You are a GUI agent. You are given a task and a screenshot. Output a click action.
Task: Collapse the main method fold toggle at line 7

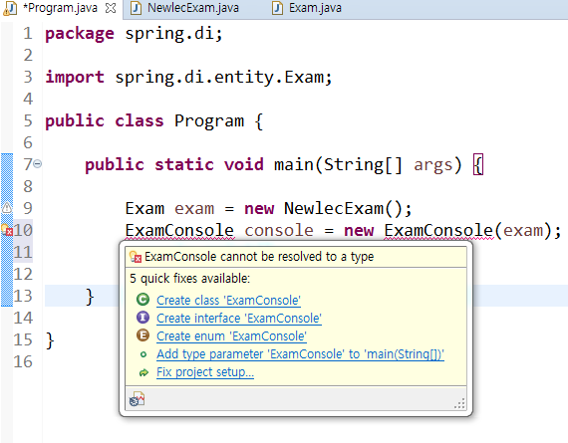[38, 164]
